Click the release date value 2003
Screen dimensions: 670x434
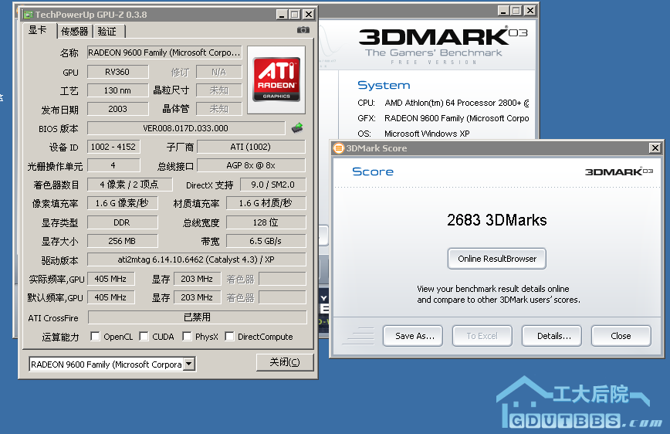click(x=117, y=109)
